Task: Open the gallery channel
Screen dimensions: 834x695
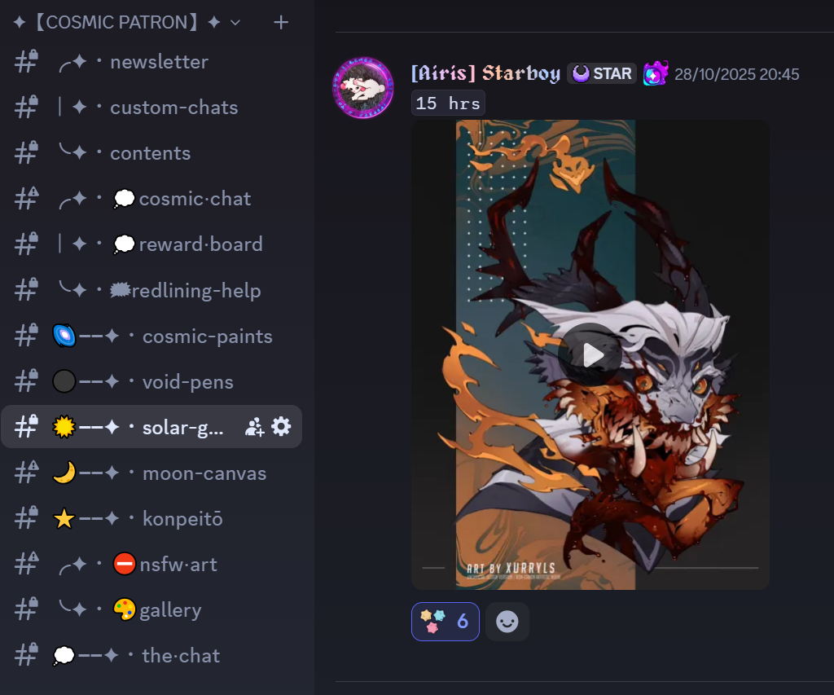Action: click(x=151, y=609)
